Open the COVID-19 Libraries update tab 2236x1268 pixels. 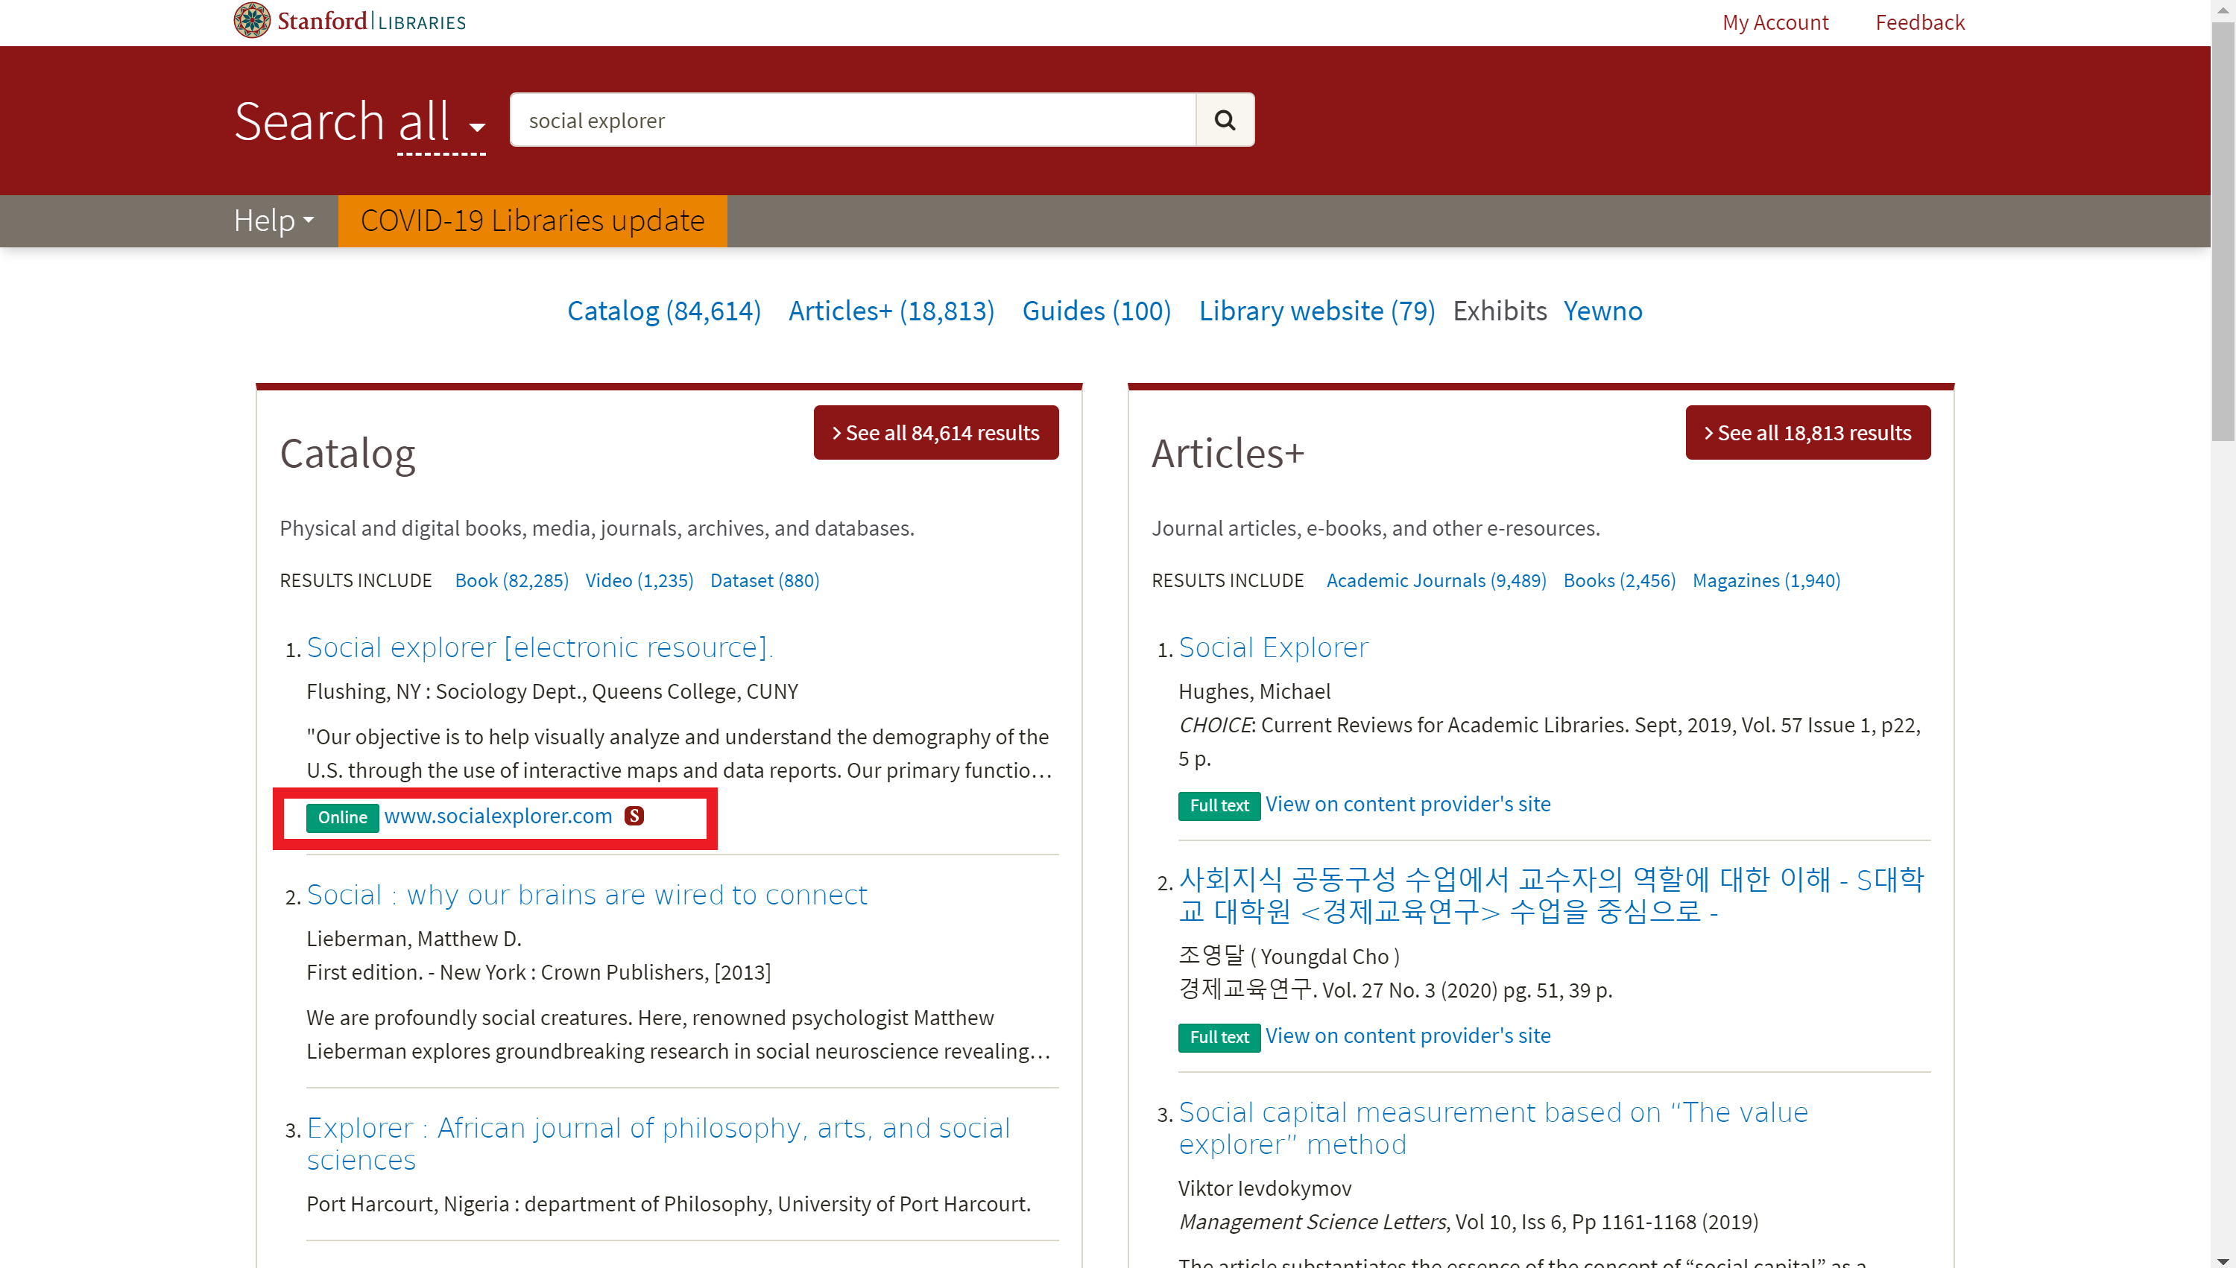(532, 221)
